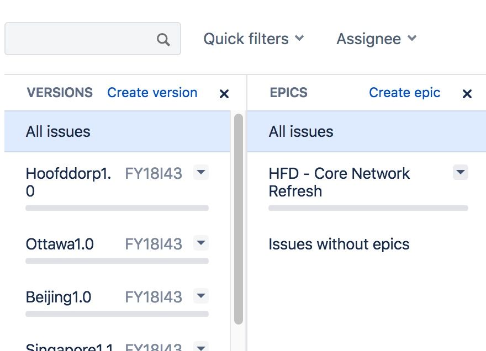486x351 pixels.
Task: Select the Beijing1.0 version
Action: click(58, 297)
